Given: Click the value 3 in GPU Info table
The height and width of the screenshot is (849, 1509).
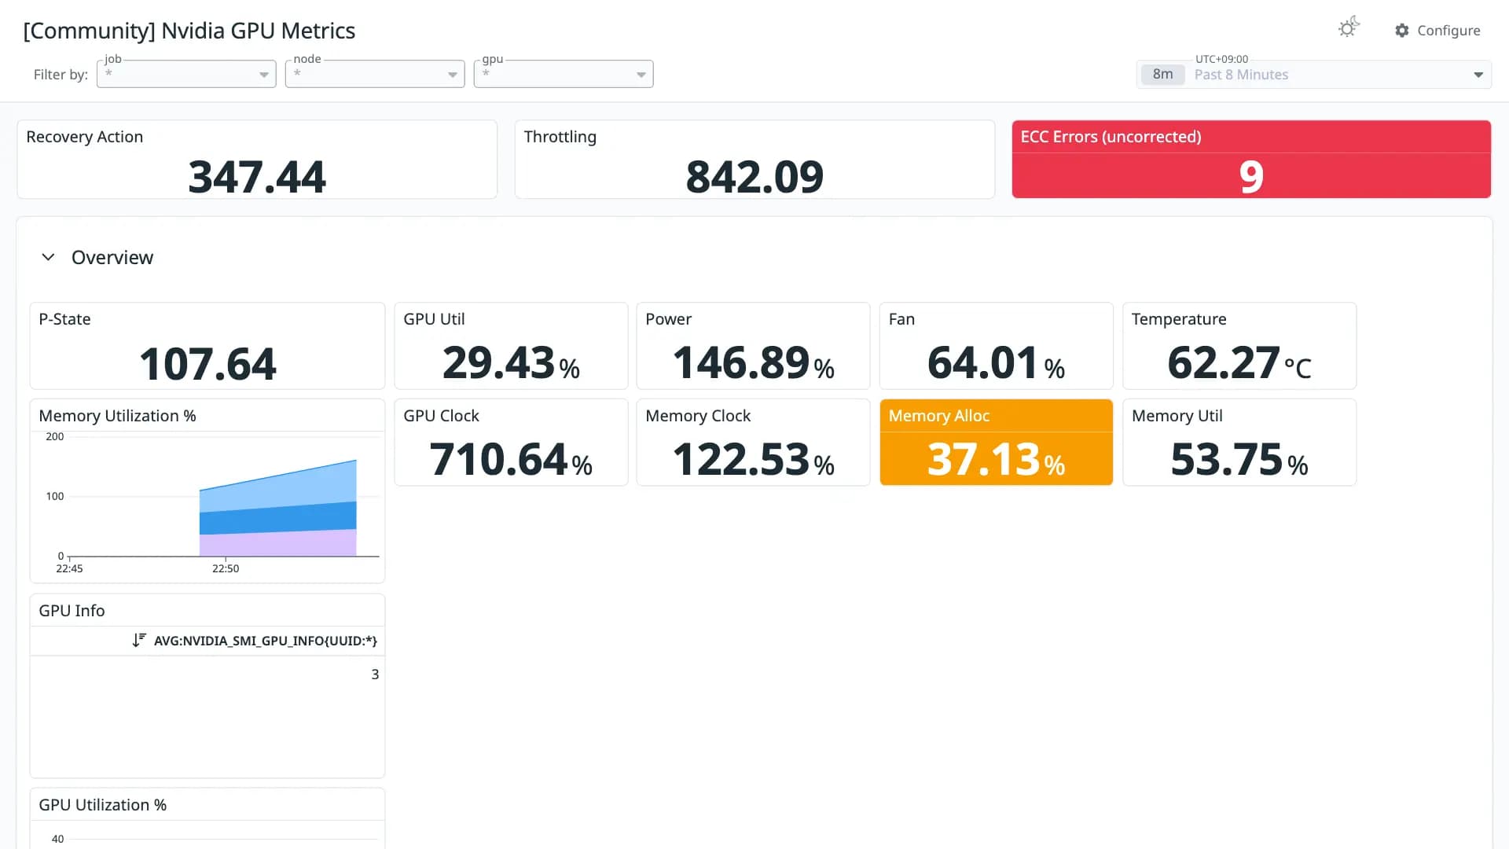Looking at the screenshot, I should click(375, 674).
